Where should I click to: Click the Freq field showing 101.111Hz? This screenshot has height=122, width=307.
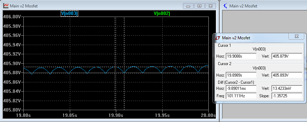tap(241, 96)
